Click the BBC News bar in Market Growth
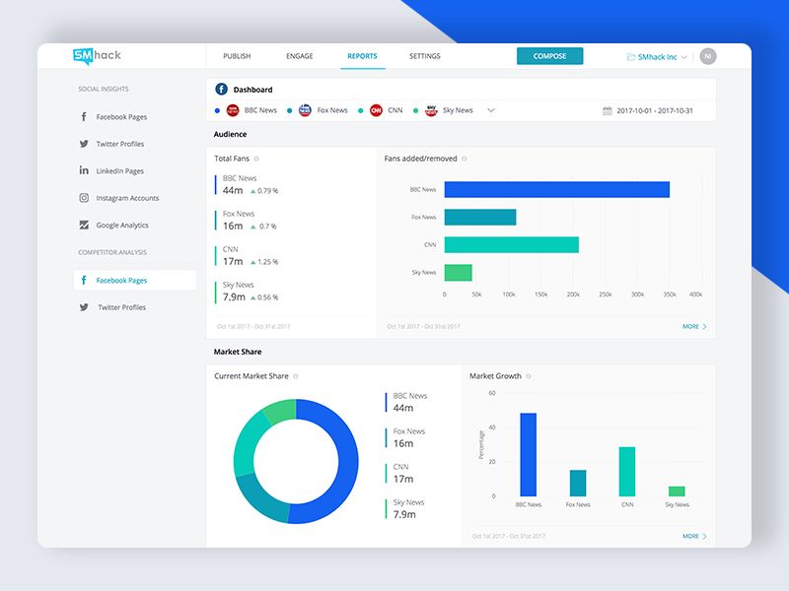This screenshot has height=591, width=789. pos(528,454)
